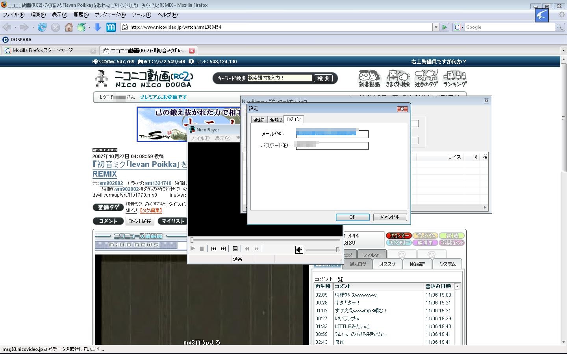
Task: Toggle the 編集中 button
Action: [x=425, y=243]
